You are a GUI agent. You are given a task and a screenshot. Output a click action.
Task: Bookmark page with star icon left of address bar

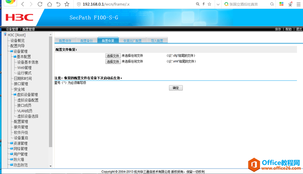pos(67,4)
